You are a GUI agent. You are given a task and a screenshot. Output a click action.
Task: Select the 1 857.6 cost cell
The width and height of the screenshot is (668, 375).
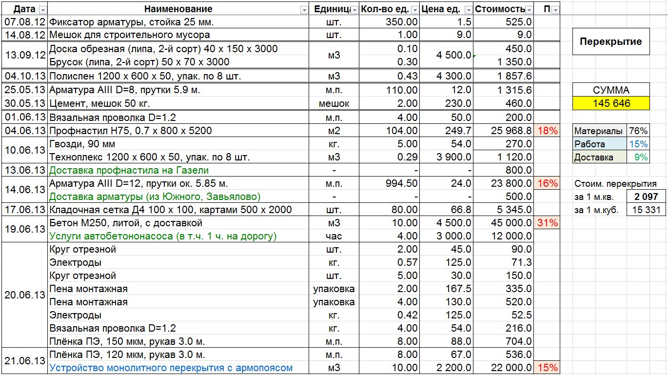(x=504, y=76)
